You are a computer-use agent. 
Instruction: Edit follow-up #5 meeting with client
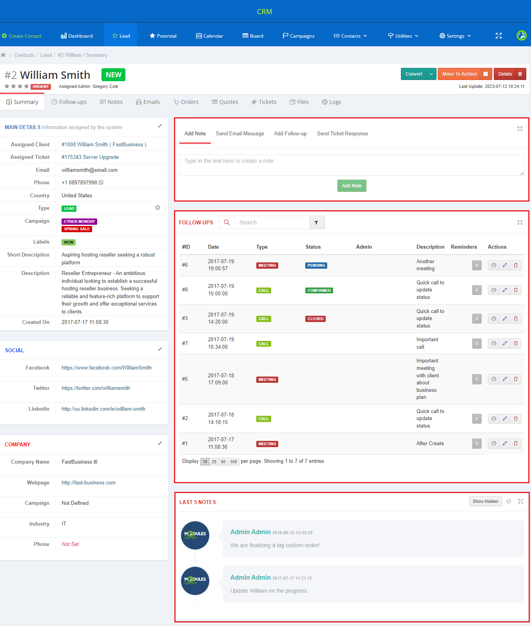(x=505, y=379)
